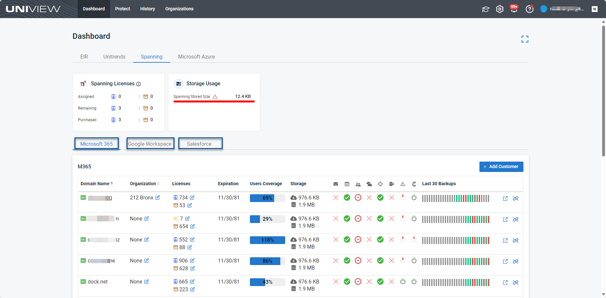
Task: Open notifications bell with 99+ badge
Action: [x=514, y=9]
